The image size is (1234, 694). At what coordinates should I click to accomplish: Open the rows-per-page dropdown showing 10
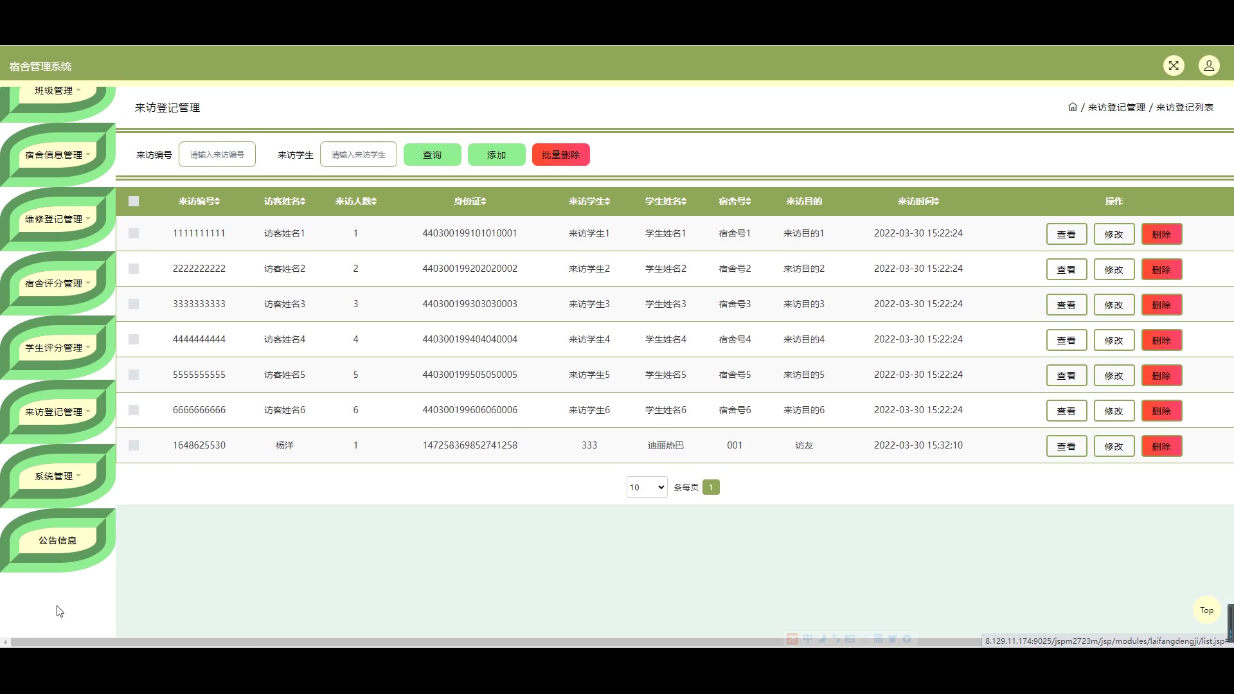(647, 487)
